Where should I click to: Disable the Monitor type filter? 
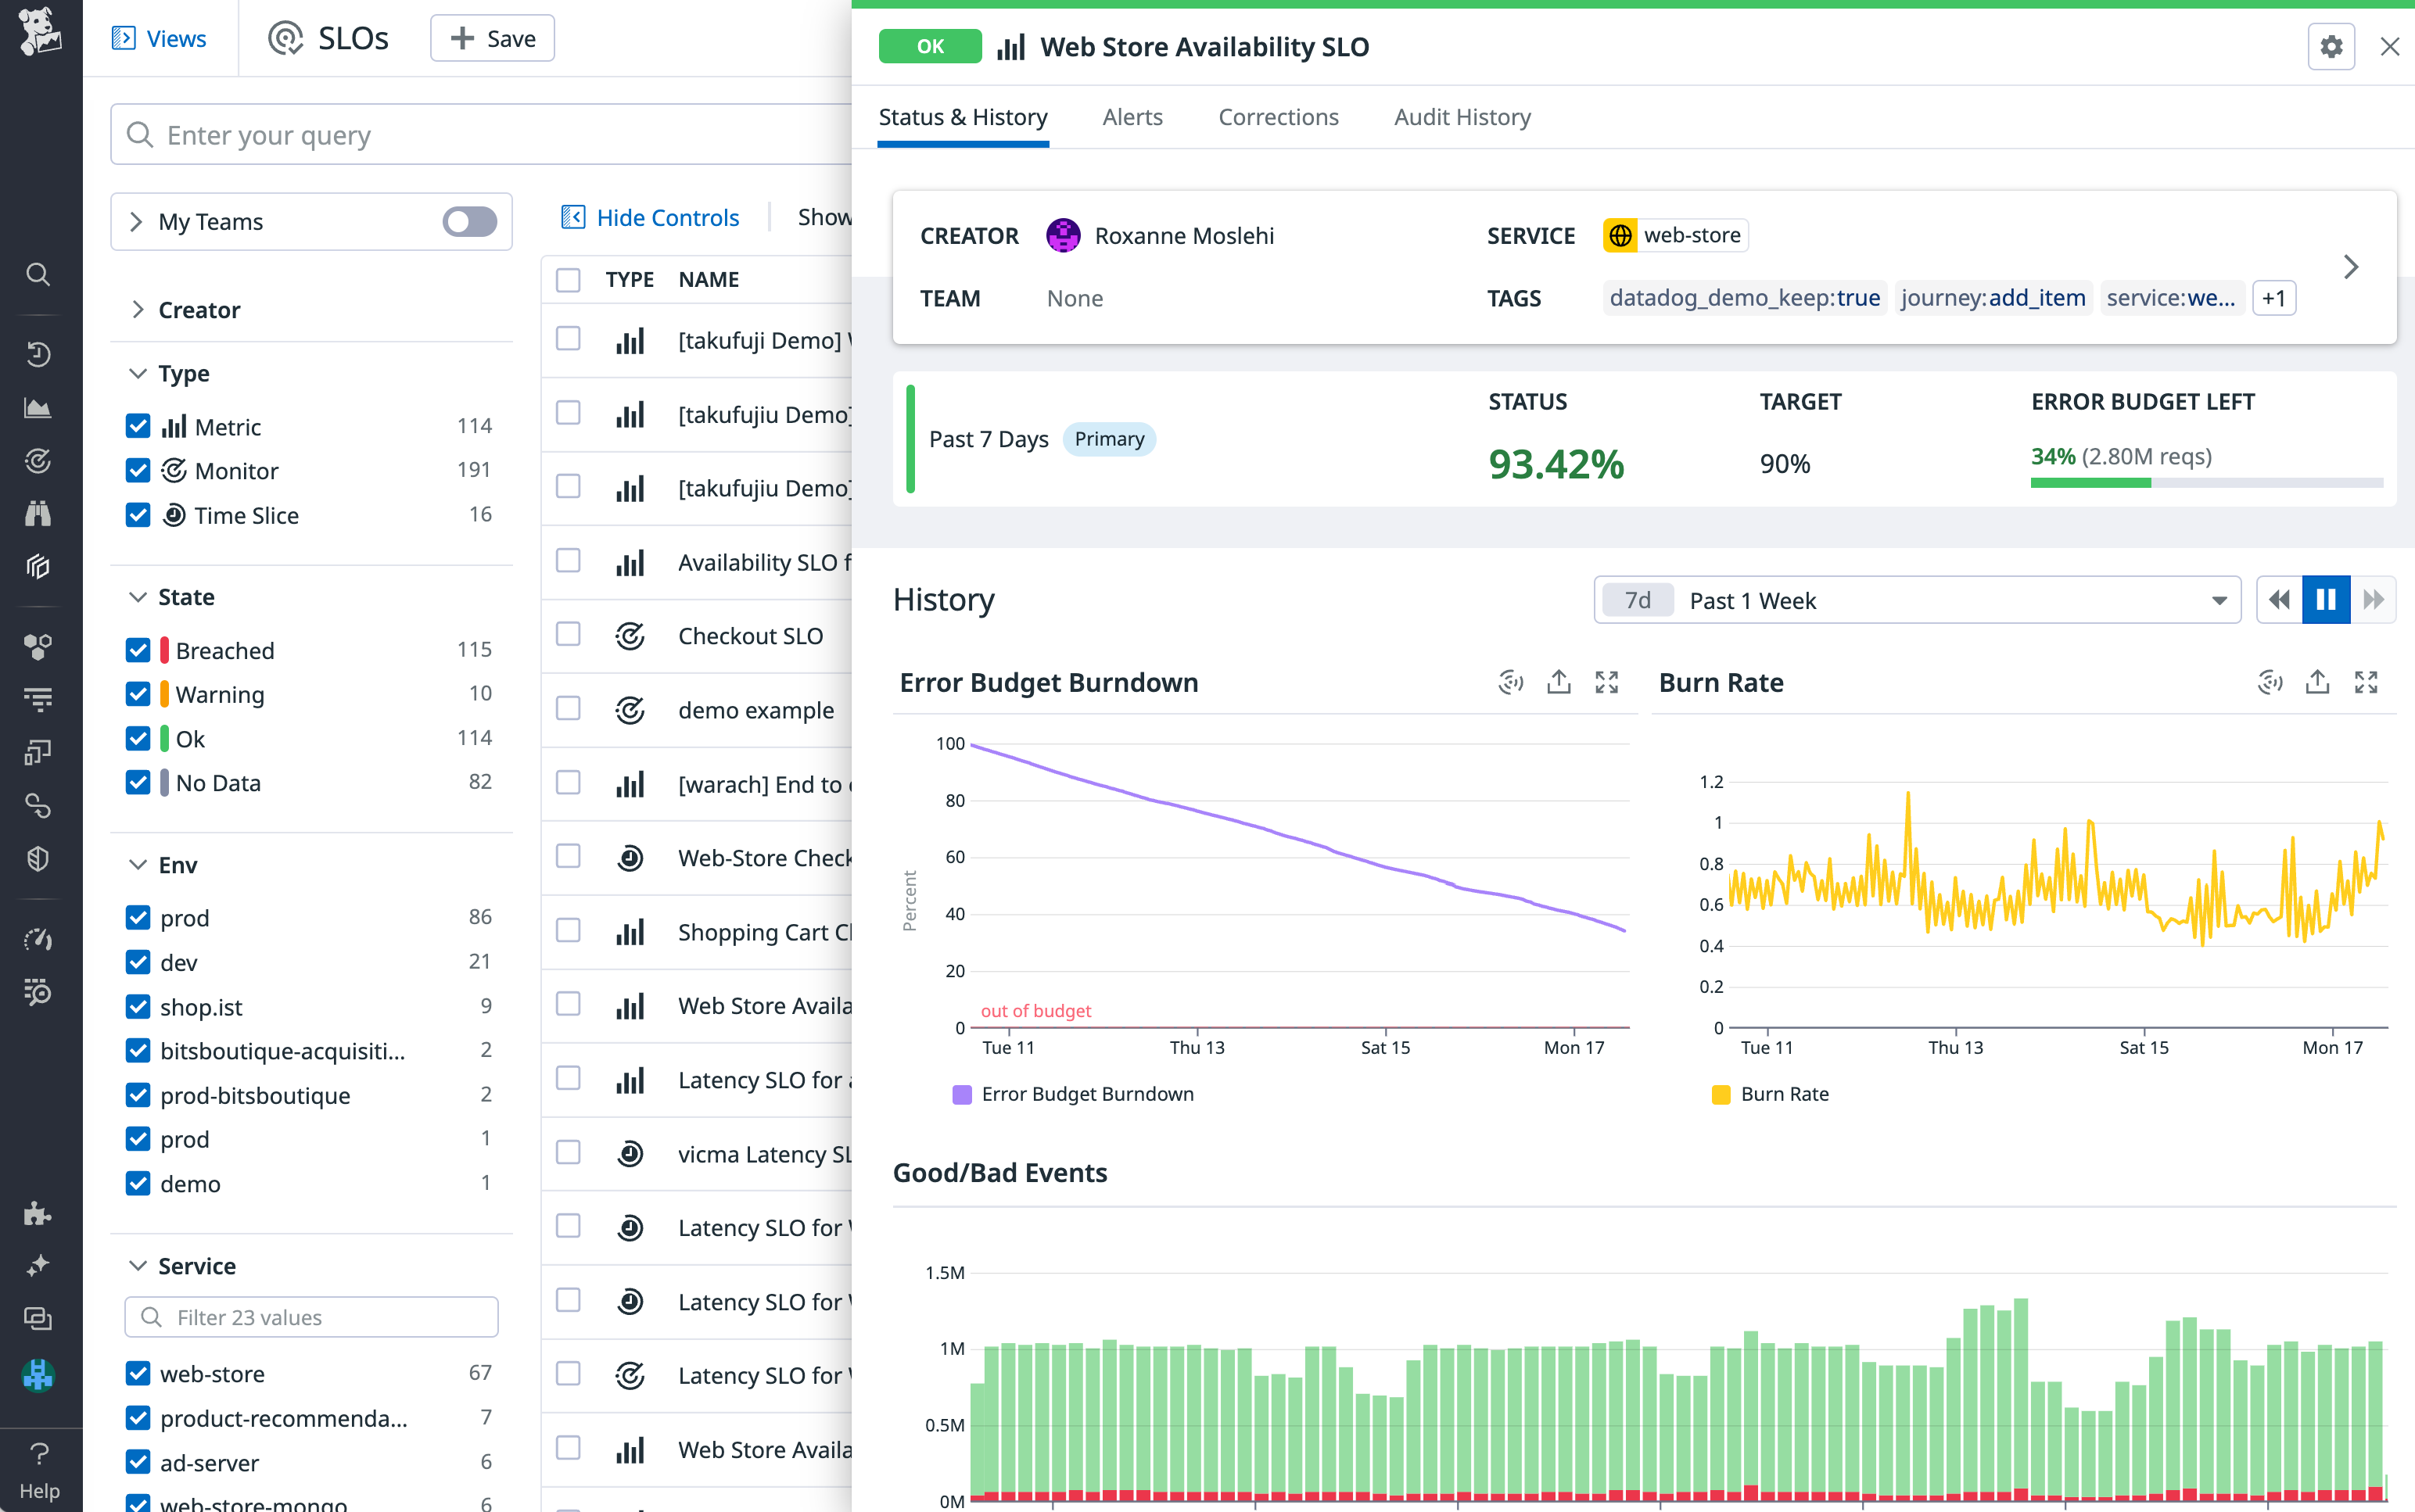coord(138,470)
